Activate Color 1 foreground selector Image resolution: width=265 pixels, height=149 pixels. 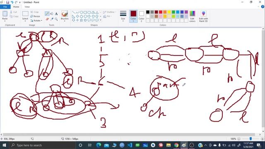(133, 16)
